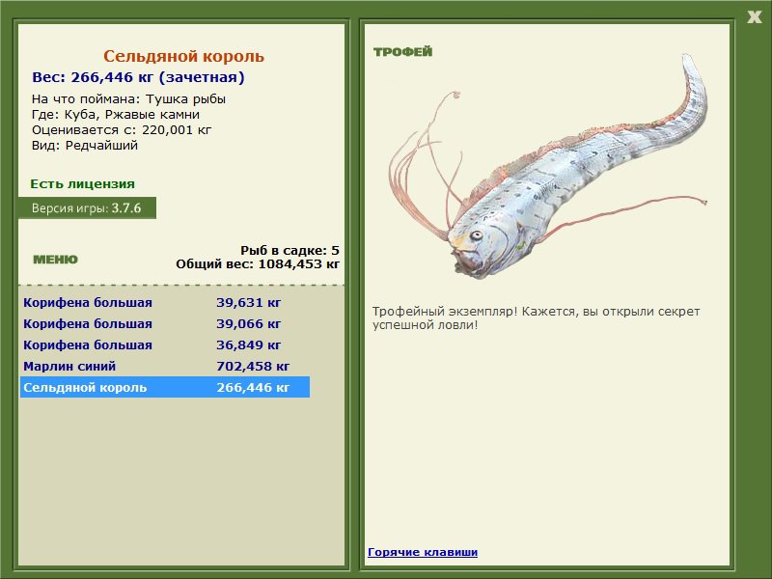772x579 pixels.
Task: Click the Трофейный экземпляр description text
Action: (x=536, y=318)
